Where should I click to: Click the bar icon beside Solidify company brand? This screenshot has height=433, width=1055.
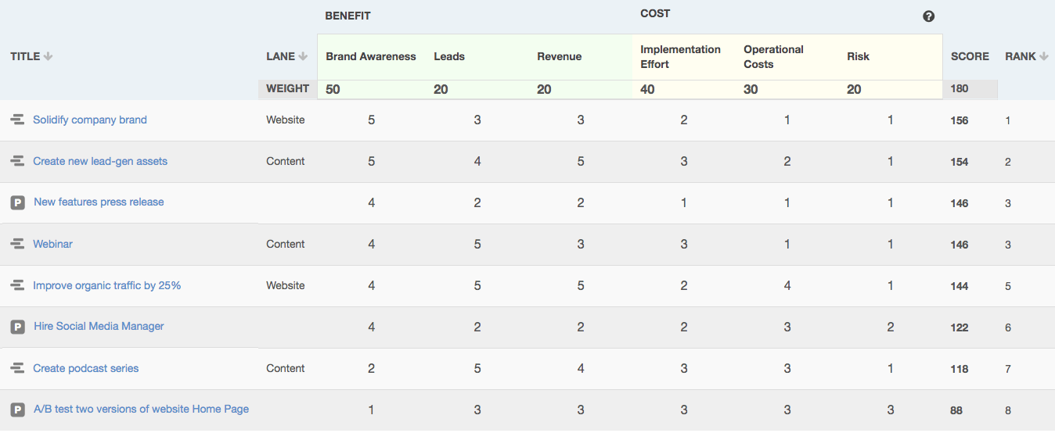point(16,120)
